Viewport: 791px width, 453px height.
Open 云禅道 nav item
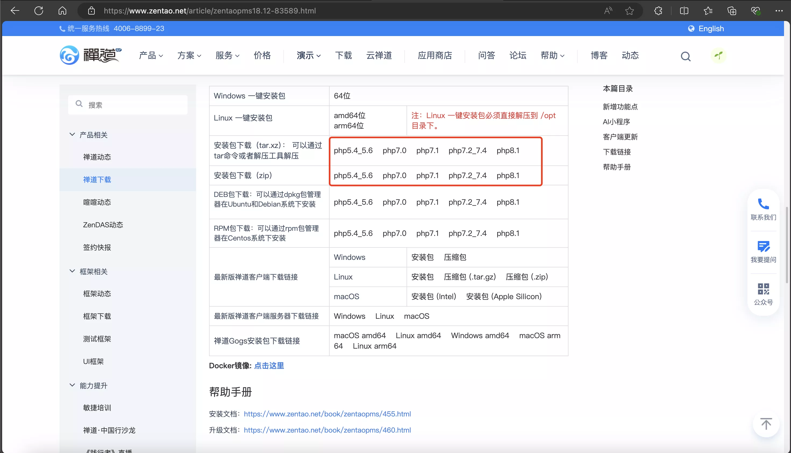379,55
